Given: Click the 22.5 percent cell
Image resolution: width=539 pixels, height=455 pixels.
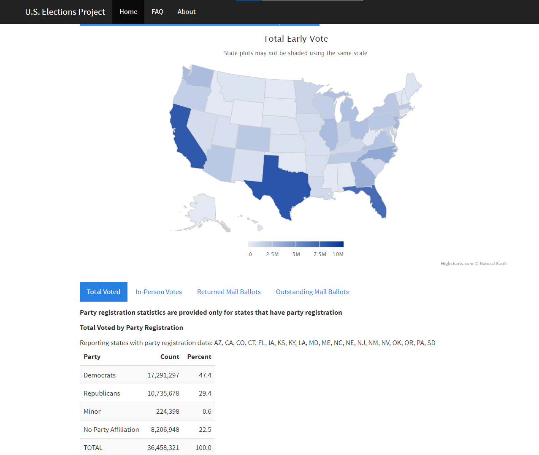Looking at the screenshot, I should coord(205,429).
